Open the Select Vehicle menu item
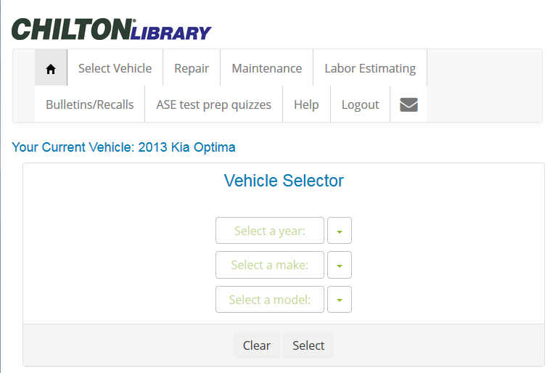The height and width of the screenshot is (373, 550). (115, 68)
